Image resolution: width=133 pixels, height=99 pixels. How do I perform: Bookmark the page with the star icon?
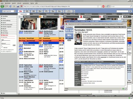[98, 6]
